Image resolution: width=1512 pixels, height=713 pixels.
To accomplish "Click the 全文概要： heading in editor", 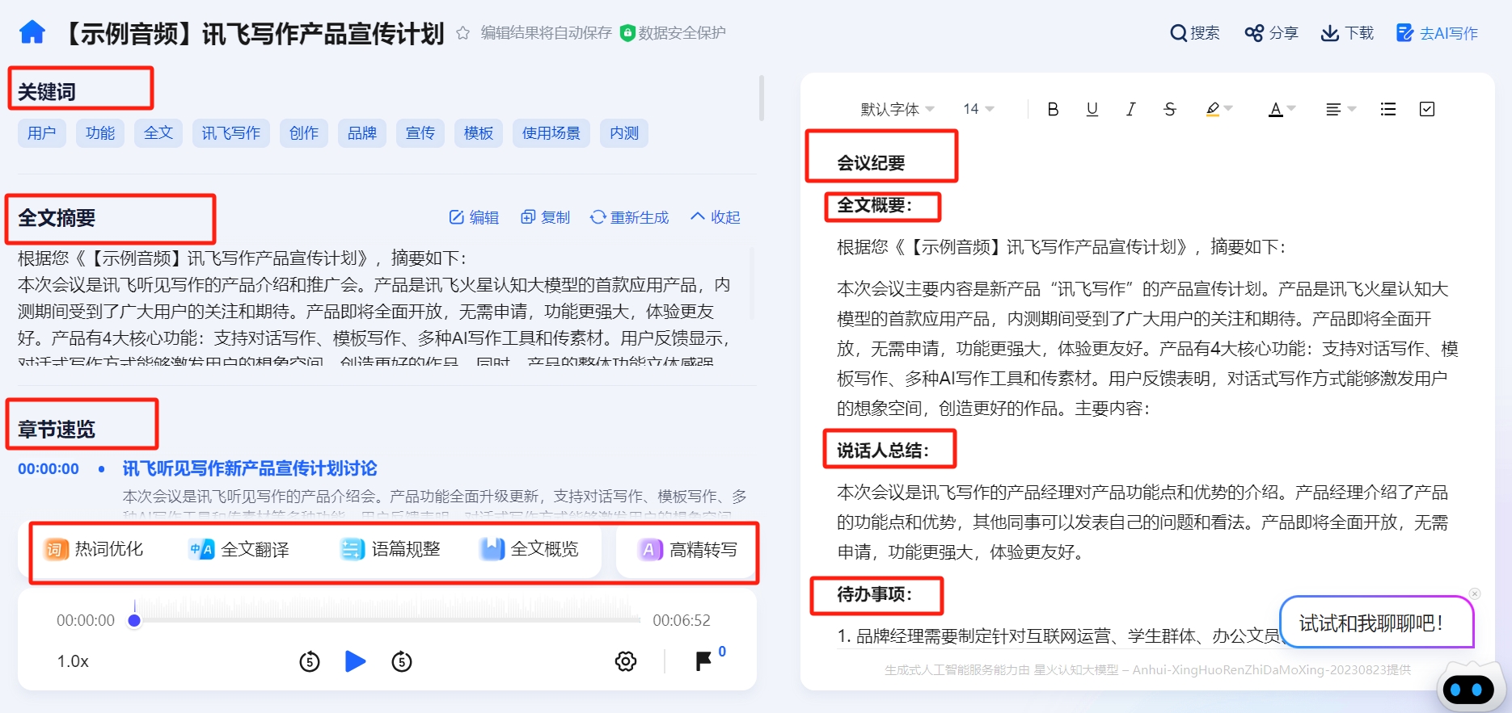I will tap(875, 205).
